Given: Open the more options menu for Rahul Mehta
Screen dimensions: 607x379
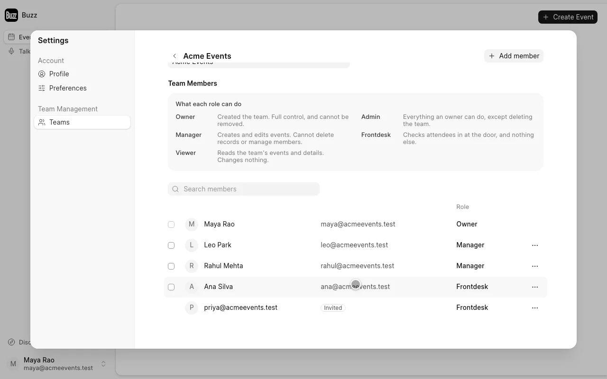Looking at the screenshot, I should (x=535, y=266).
